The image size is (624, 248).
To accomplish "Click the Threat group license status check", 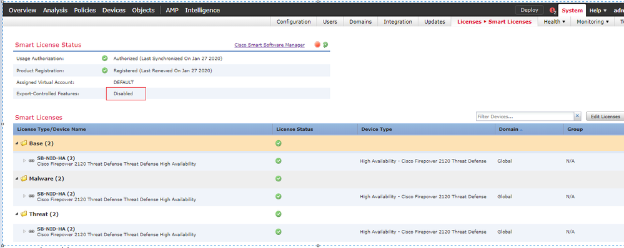I will [x=279, y=214].
